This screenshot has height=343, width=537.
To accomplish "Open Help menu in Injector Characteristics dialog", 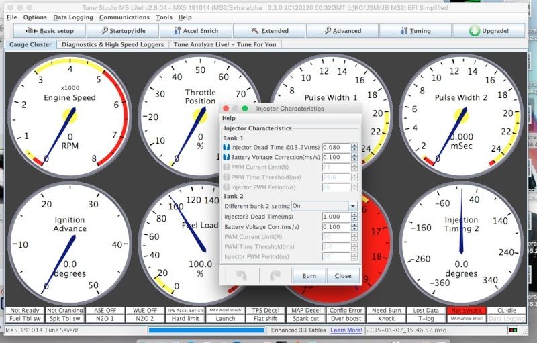I will point(228,118).
